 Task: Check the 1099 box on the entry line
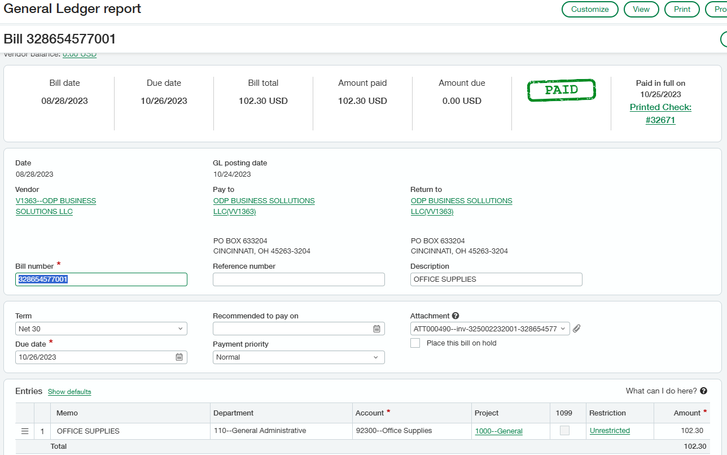[564, 430]
